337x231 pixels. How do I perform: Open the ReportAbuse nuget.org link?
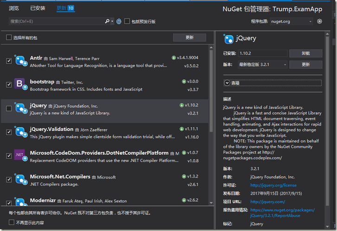(x=282, y=213)
